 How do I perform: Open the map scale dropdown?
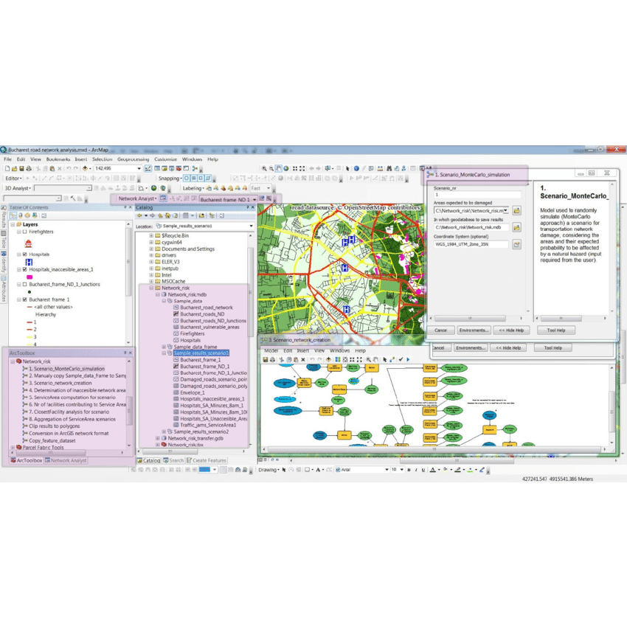coord(139,169)
